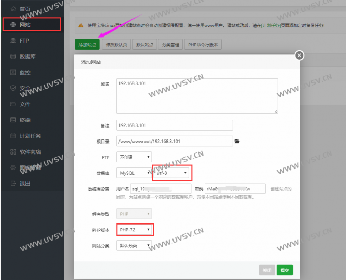346x280 pixels.
Task: Click the 备注 input field
Action: click(175, 125)
